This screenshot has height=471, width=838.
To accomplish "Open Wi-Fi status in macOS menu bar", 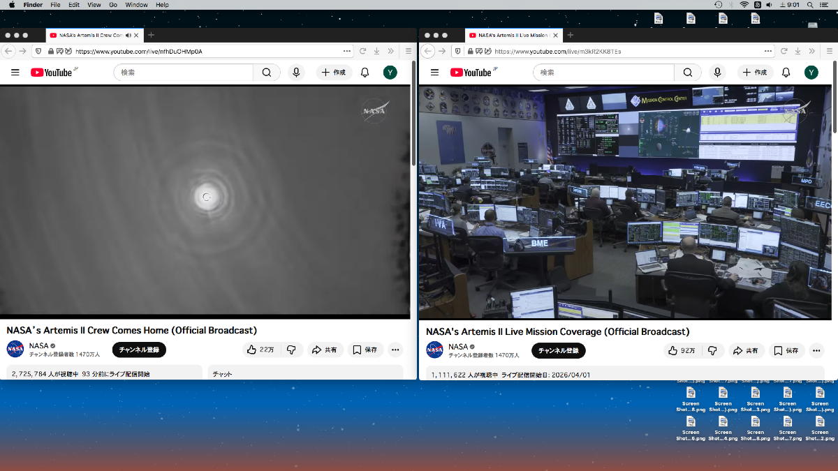I will 744,5.
